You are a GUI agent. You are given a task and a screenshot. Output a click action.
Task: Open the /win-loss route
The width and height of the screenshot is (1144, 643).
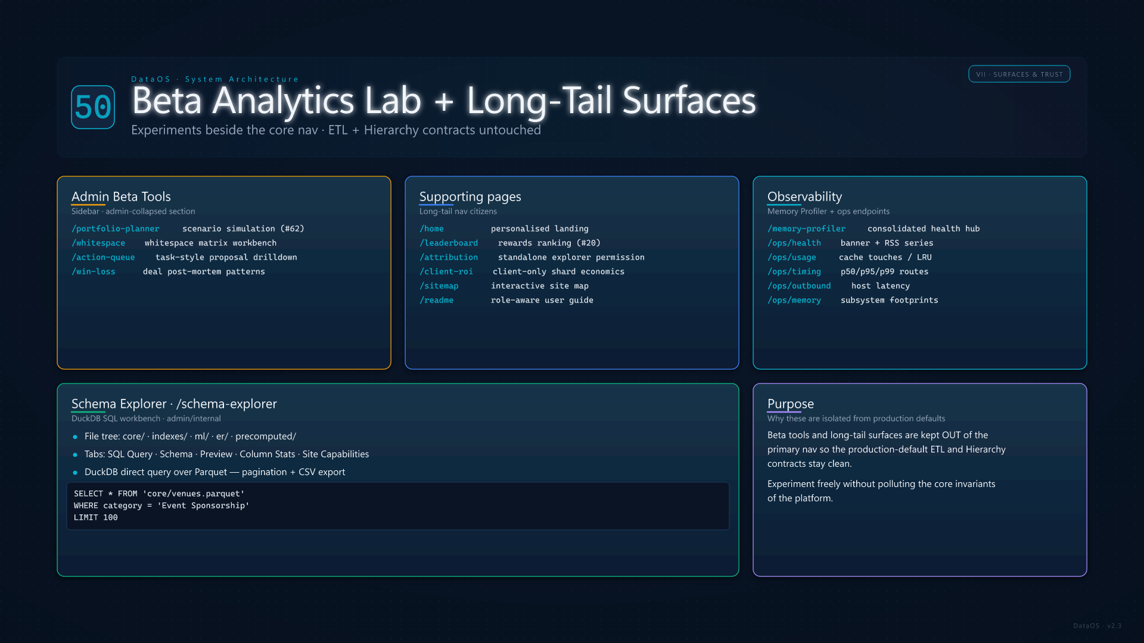94,271
